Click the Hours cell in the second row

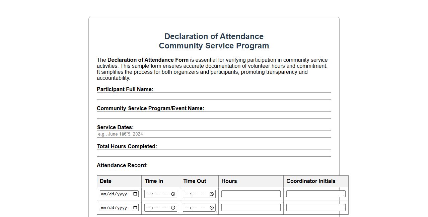251,207
